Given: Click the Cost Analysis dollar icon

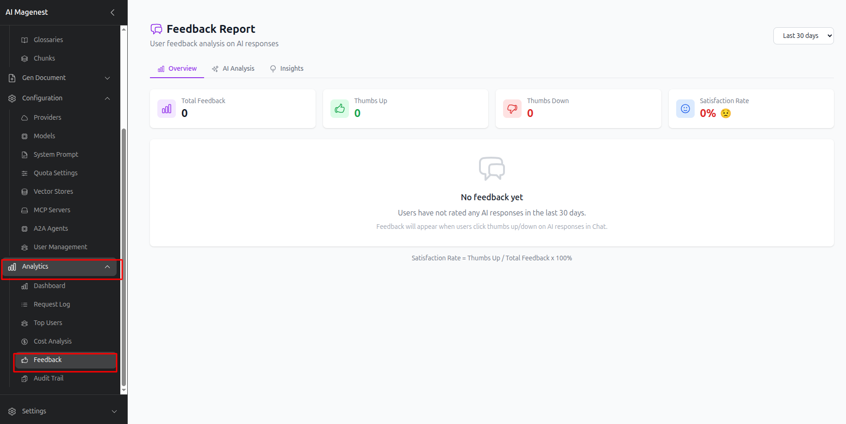Looking at the screenshot, I should 25,342.
